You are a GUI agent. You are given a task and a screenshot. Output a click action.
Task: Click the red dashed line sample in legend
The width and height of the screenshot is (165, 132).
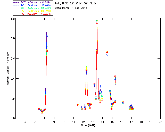(16, 14)
